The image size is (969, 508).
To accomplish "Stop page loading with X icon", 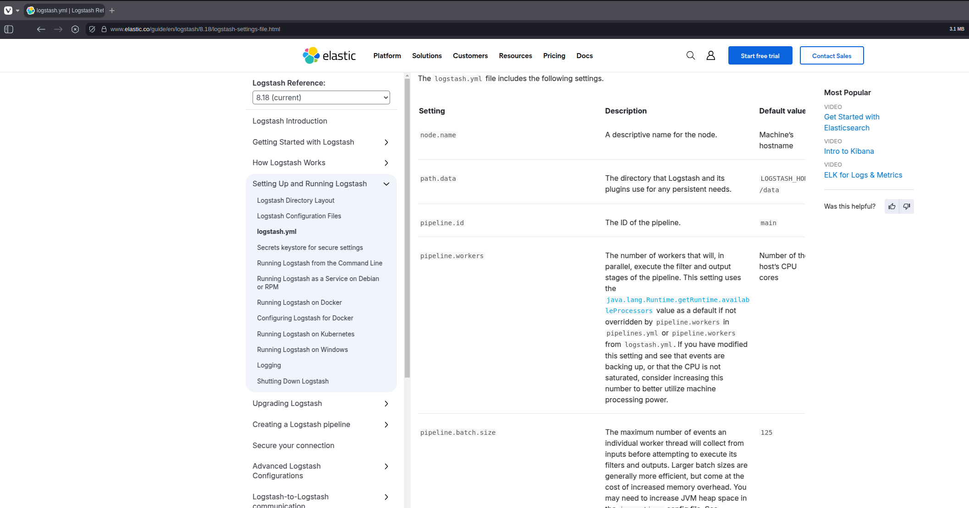I will pyautogui.click(x=75, y=29).
